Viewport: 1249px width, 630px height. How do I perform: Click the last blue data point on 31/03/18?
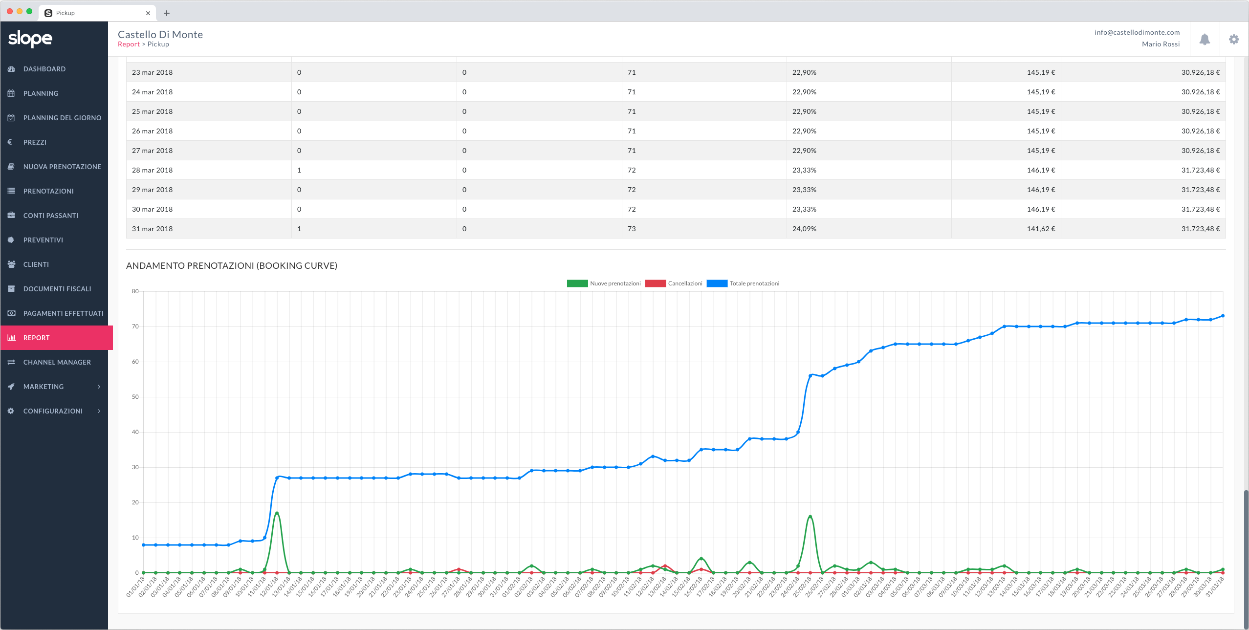[x=1223, y=316]
